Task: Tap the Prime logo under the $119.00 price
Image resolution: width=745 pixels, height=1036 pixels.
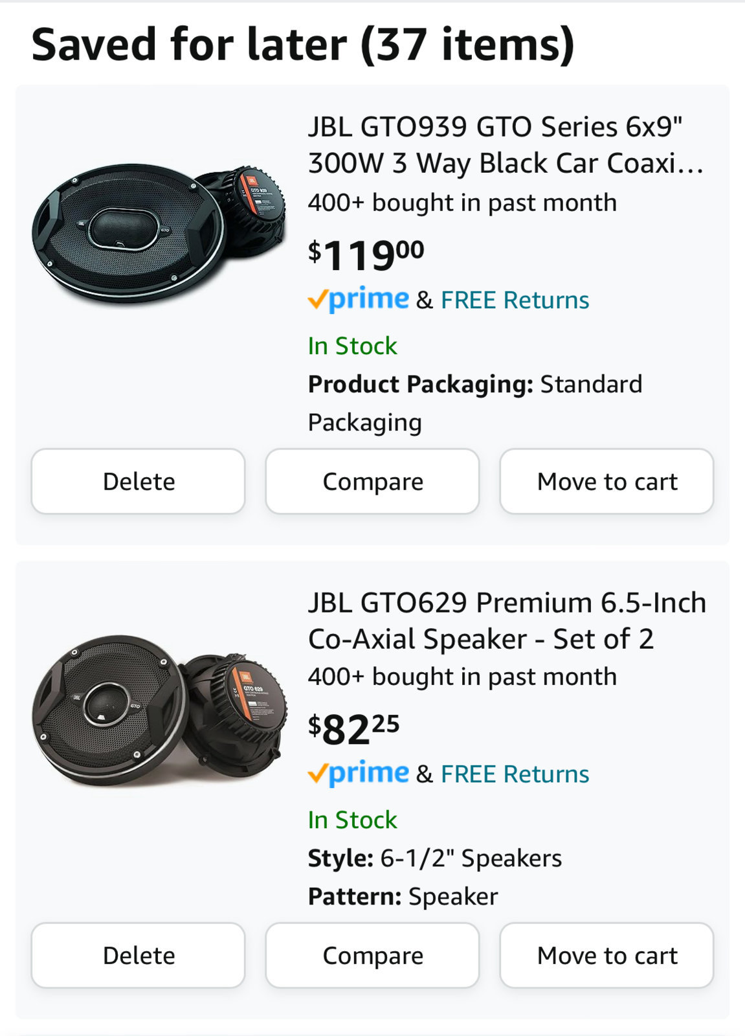Action: (359, 300)
